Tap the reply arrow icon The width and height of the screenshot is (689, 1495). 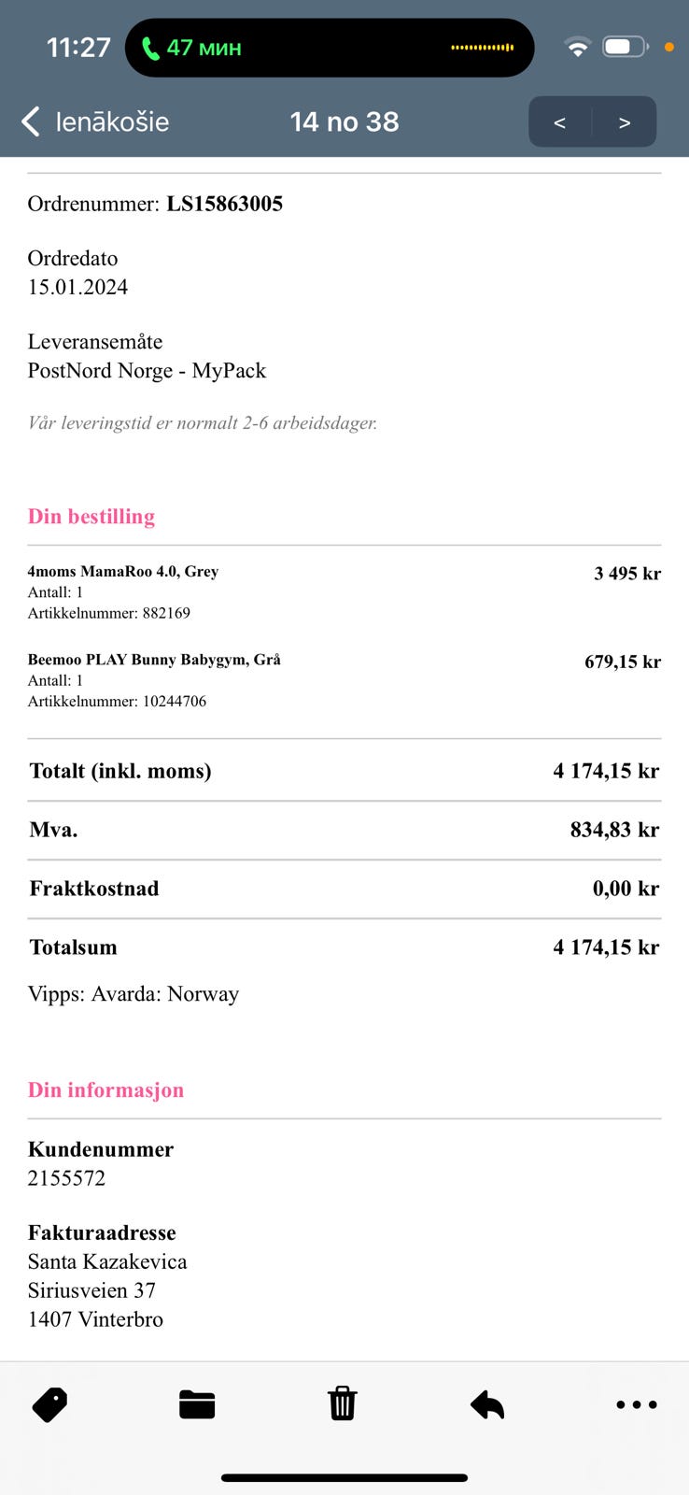(x=487, y=1404)
